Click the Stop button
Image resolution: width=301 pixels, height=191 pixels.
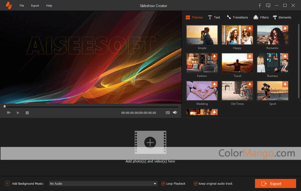(x=27, y=113)
